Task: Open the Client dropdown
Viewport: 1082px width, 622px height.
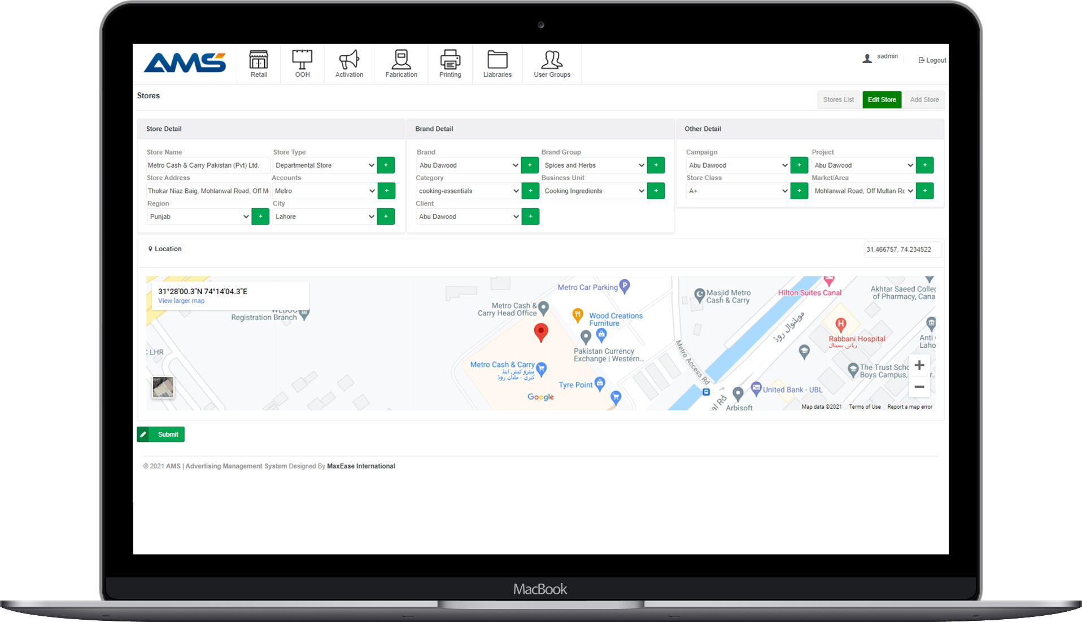Action: (x=469, y=217)
